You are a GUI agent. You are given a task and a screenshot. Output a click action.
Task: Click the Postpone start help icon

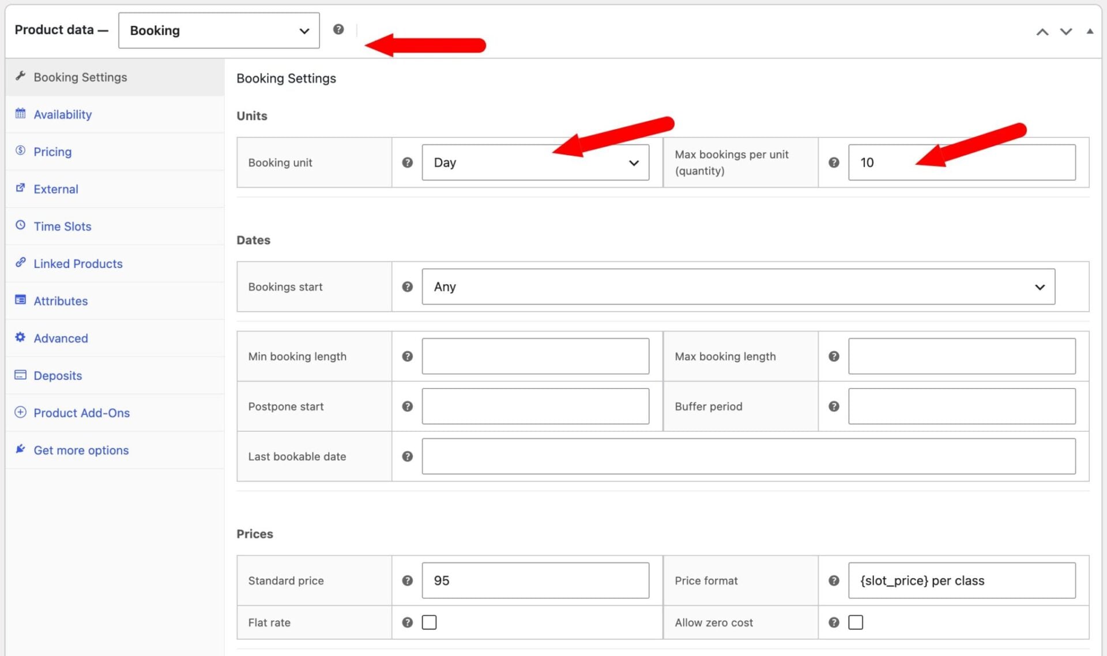tap(407, 406)
